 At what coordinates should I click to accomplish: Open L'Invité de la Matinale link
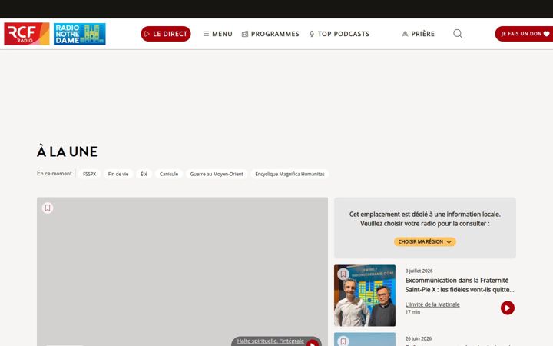432,304
